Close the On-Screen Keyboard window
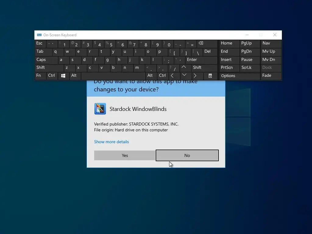The width and height of the screenshot is (312, 234). point(275,35)
